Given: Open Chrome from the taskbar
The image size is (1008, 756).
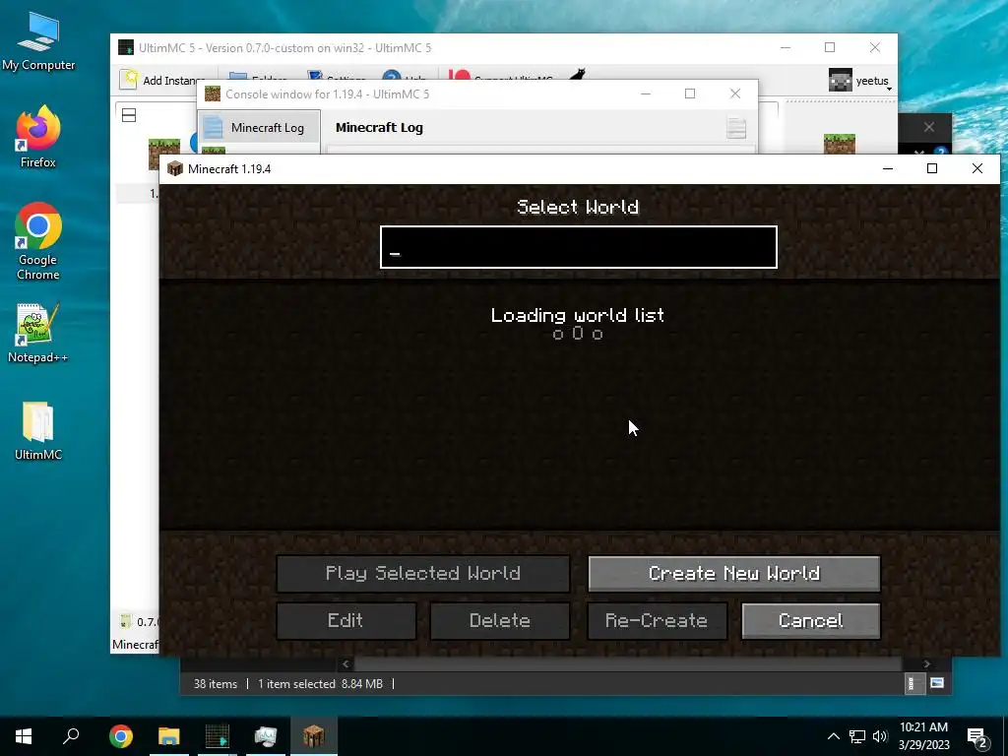Looking at the screenshot, I should [x=120, y=736].
